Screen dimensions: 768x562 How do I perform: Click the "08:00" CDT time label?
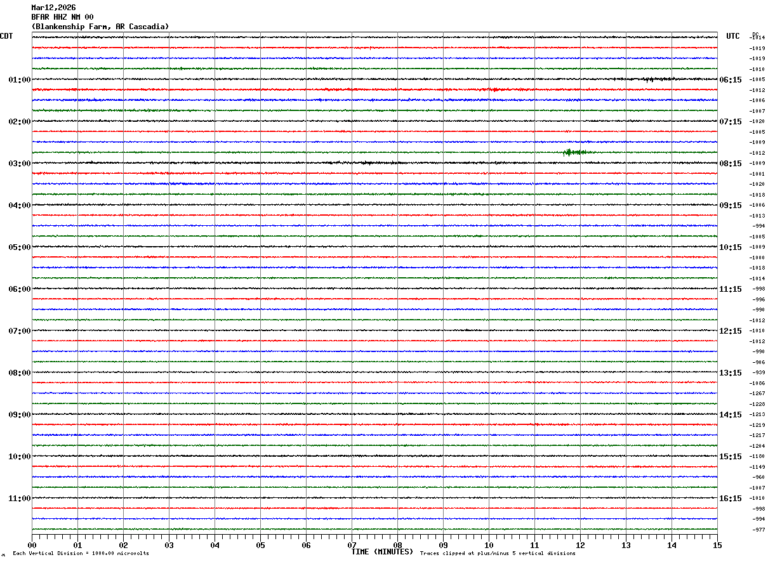[x=20, y=373]
